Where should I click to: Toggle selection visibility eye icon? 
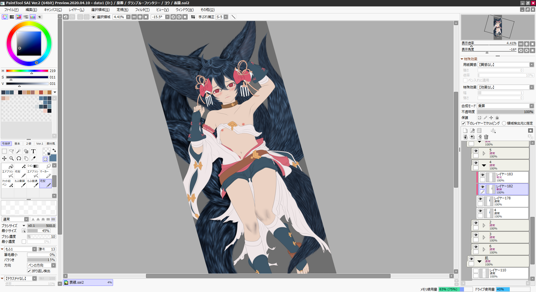[94, 17]
